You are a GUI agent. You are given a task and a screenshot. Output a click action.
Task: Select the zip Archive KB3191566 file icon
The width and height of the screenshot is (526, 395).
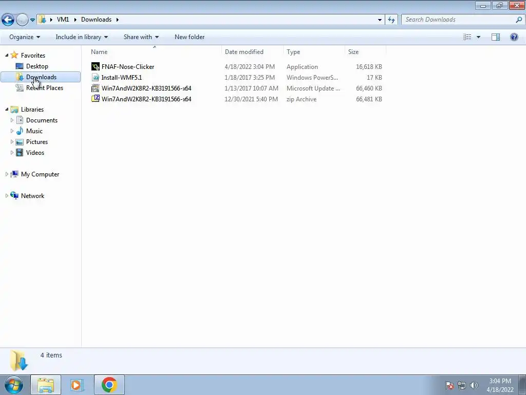[96, 99]
